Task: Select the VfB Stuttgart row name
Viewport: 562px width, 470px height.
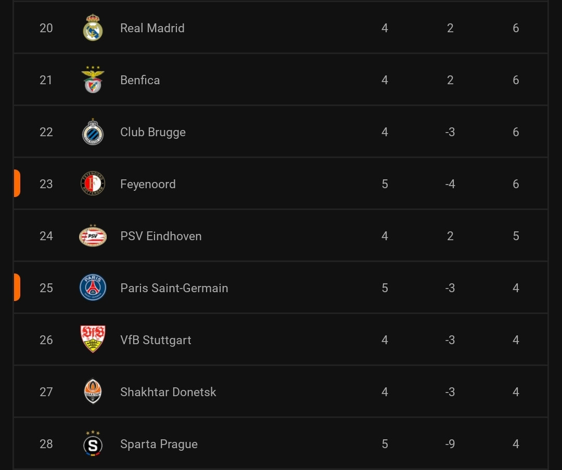Action: [x=156, y=340]
